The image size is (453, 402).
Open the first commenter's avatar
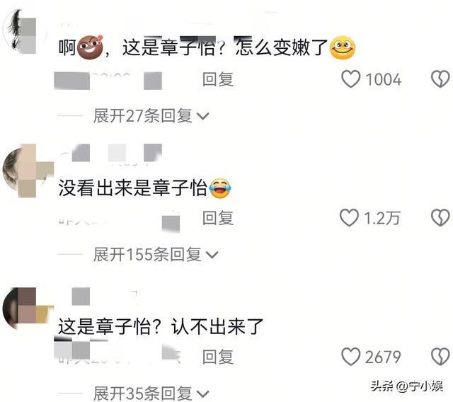25,32
